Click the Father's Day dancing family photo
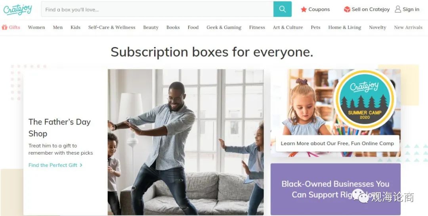This screenshot has width=428, height=216. (185, 142)
